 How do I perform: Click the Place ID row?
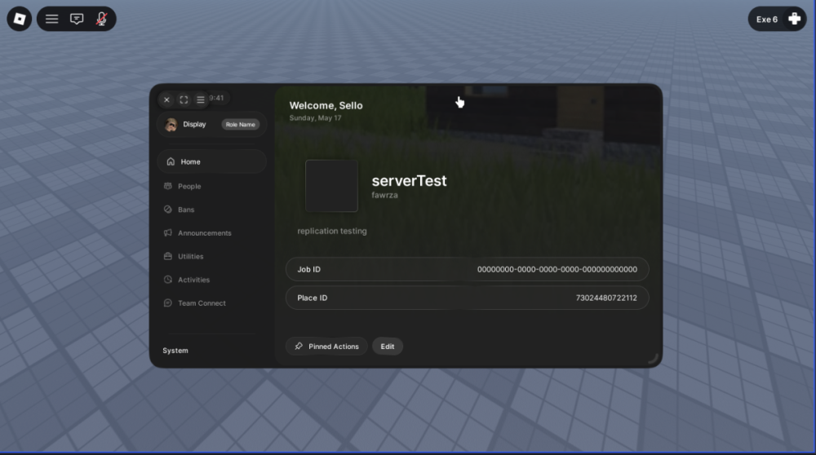468,298
